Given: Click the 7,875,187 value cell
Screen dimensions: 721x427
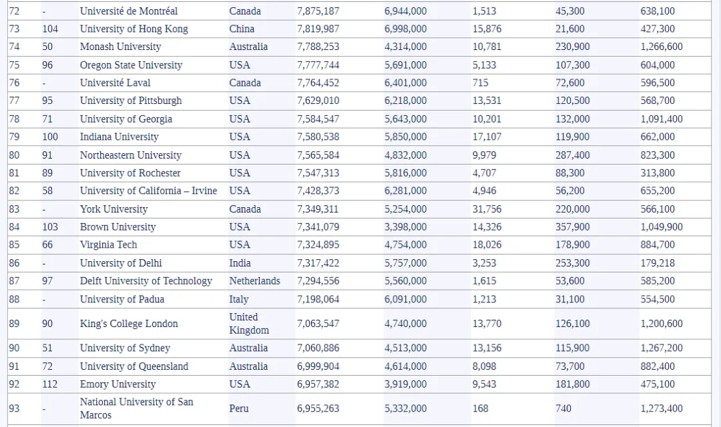Looking at the screenshot, I should 318,11.
